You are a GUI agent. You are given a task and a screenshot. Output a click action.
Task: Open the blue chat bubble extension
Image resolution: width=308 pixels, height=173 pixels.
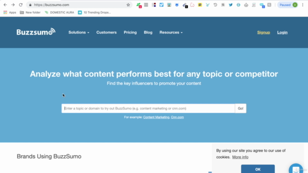pos(262,5)
